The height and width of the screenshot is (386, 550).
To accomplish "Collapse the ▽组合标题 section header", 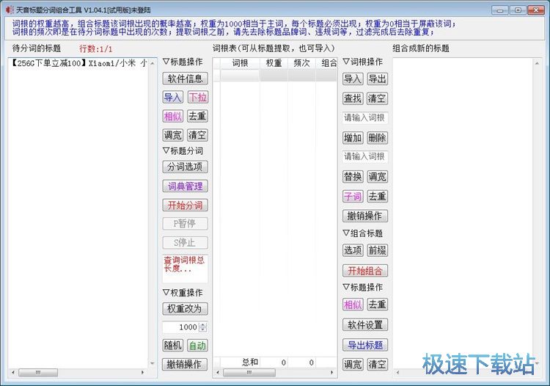I will pos(363,233).
